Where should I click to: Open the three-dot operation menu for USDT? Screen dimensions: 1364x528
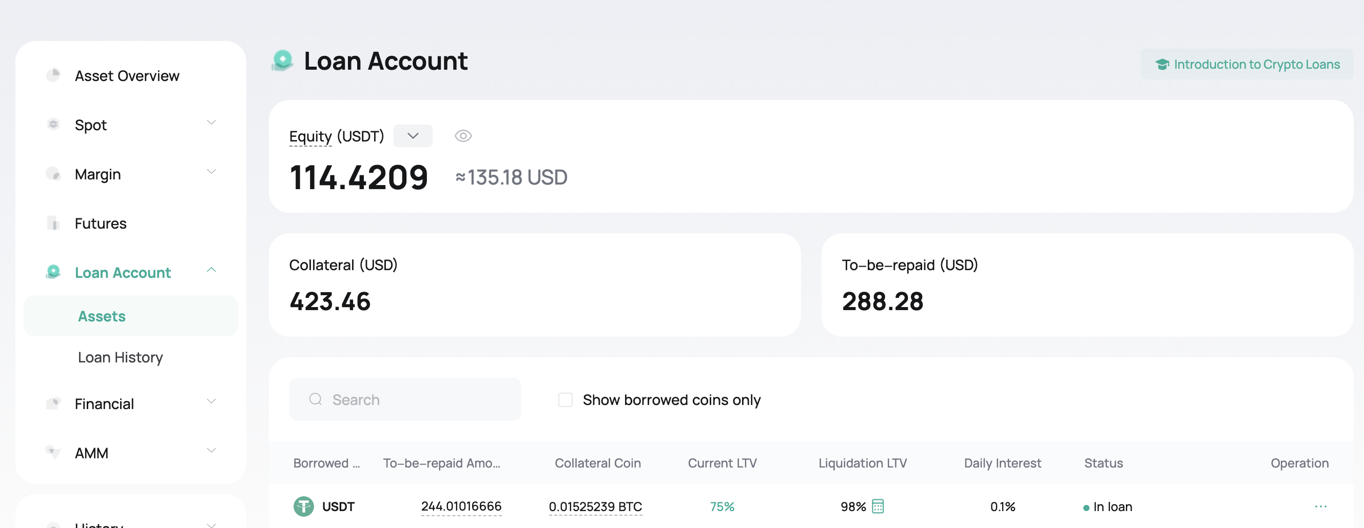pos(1320,506)
